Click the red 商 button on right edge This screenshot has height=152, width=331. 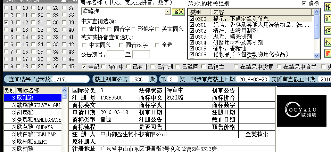[x=327, y=54]
